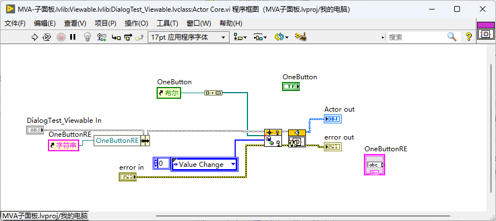Select the property node after OneButton reference
The height and width of the screenshot is (221, 496).
213,93
